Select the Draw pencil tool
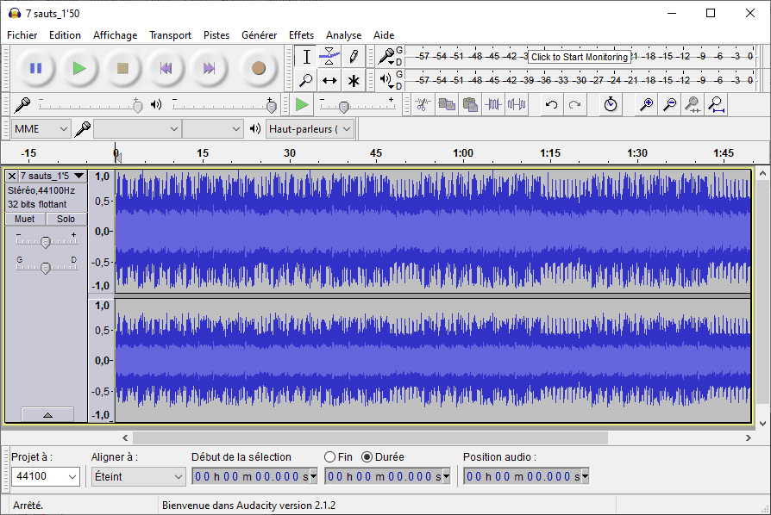The width and height of the screenshot is (771, 515). click(353, 57)
